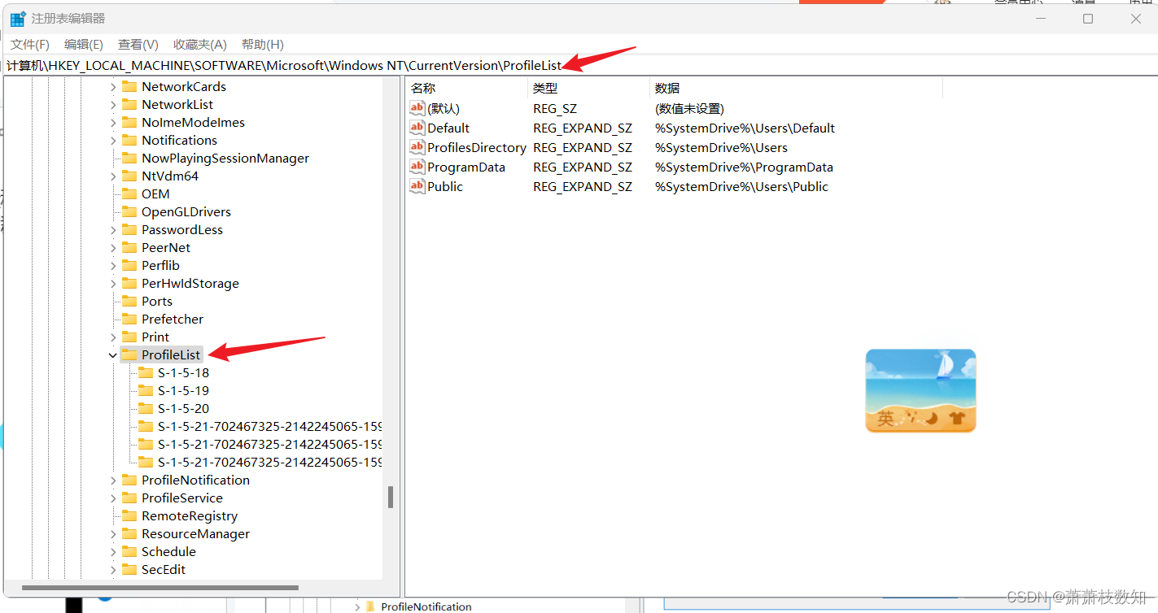
Task: Select the %SystemDrive%\ProgramData data cell
Action: [x=744, y=167]
